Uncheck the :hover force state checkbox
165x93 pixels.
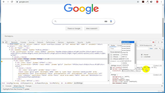click(x=142, y=55)
